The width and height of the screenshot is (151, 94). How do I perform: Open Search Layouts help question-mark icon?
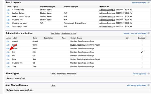click(x=149, y=2)
